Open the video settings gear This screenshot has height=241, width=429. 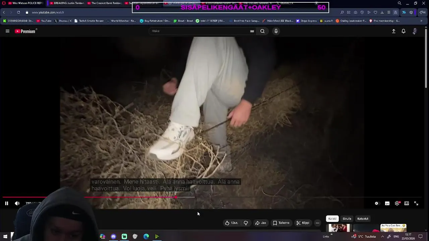pos(397,203)
